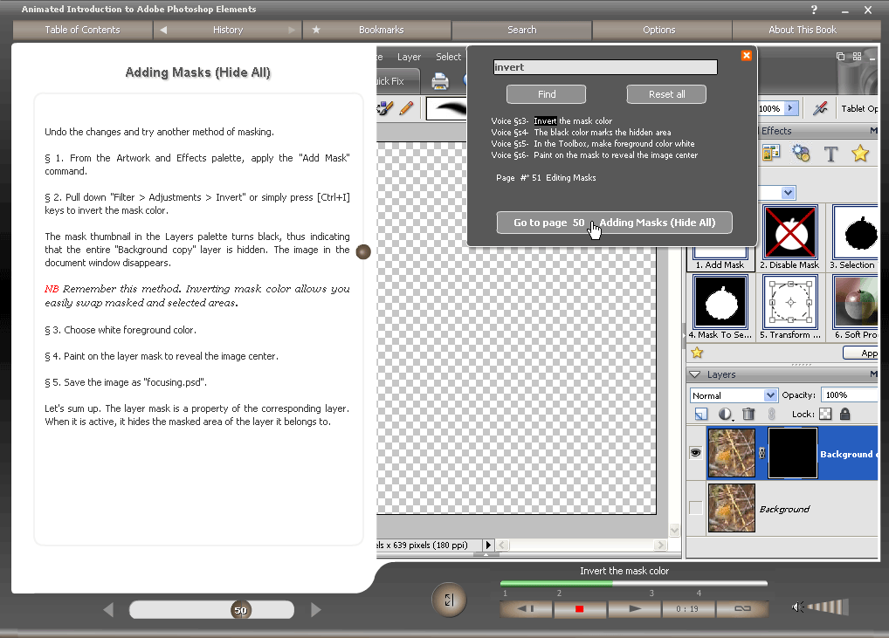Click the search text field containing 'invert'
Viewport: 889px width, 638px height.
point(605,67)
